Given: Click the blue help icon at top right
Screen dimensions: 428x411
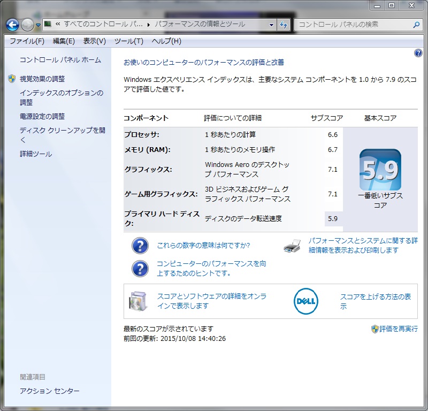Looking at the screenshot, I should 418,53.
